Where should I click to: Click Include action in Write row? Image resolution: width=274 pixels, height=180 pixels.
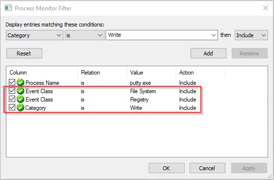[188, 108]
